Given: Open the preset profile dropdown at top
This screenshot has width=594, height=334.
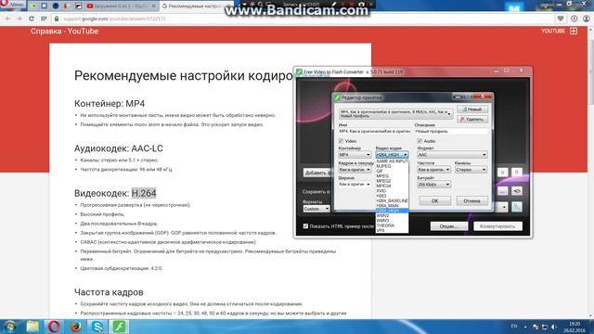Looking at the screenshot, I should [396, 113].
